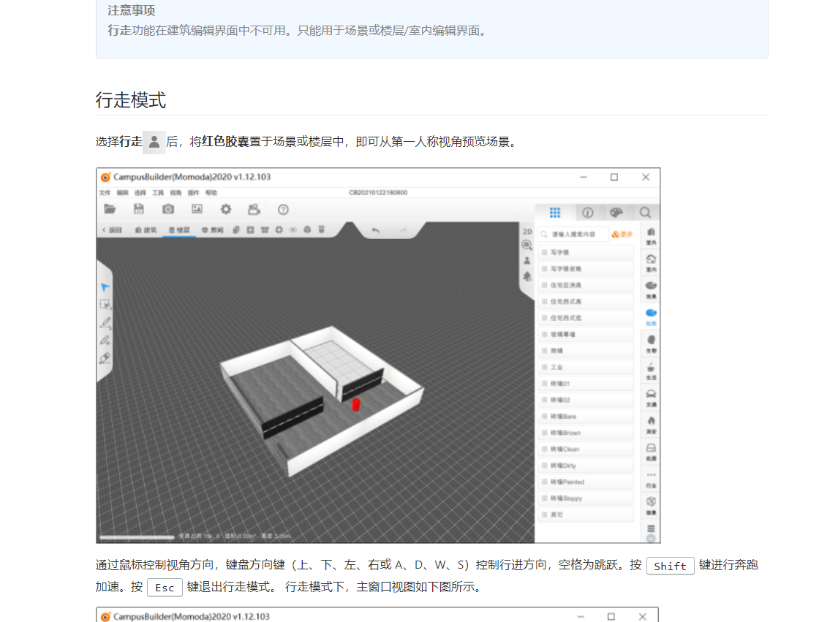The width and height of the screenshot is (819, 622).
Task: Click the trash delete icon in floor toolbar
Action: coord(322,230)
